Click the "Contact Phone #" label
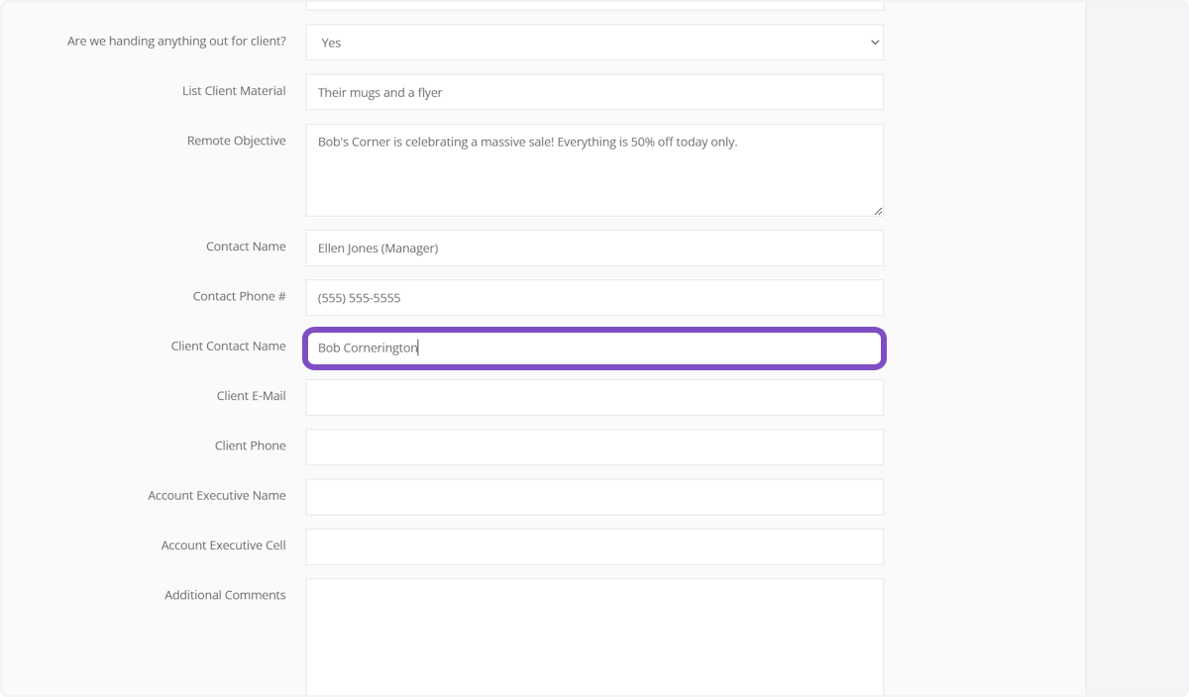Image resolution: width=1189 pixels, height=697 pixels. click(x=239, y=296)
